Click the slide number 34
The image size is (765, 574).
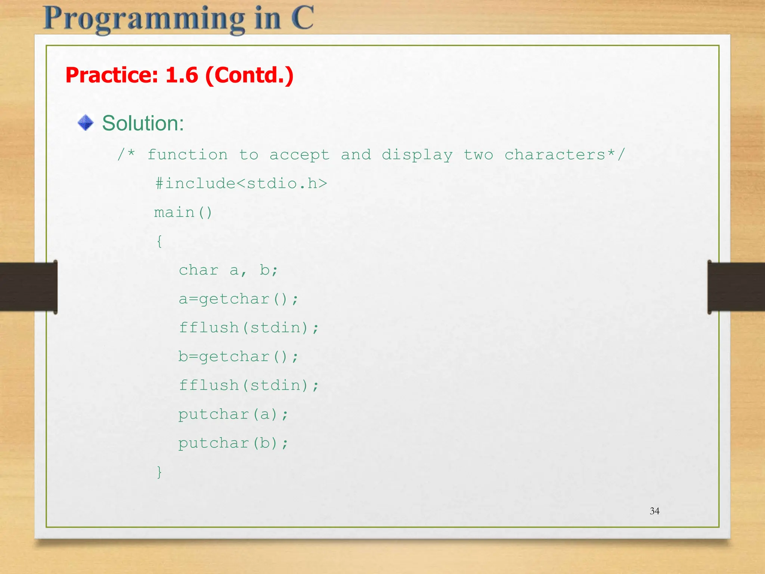coord(654,511)
